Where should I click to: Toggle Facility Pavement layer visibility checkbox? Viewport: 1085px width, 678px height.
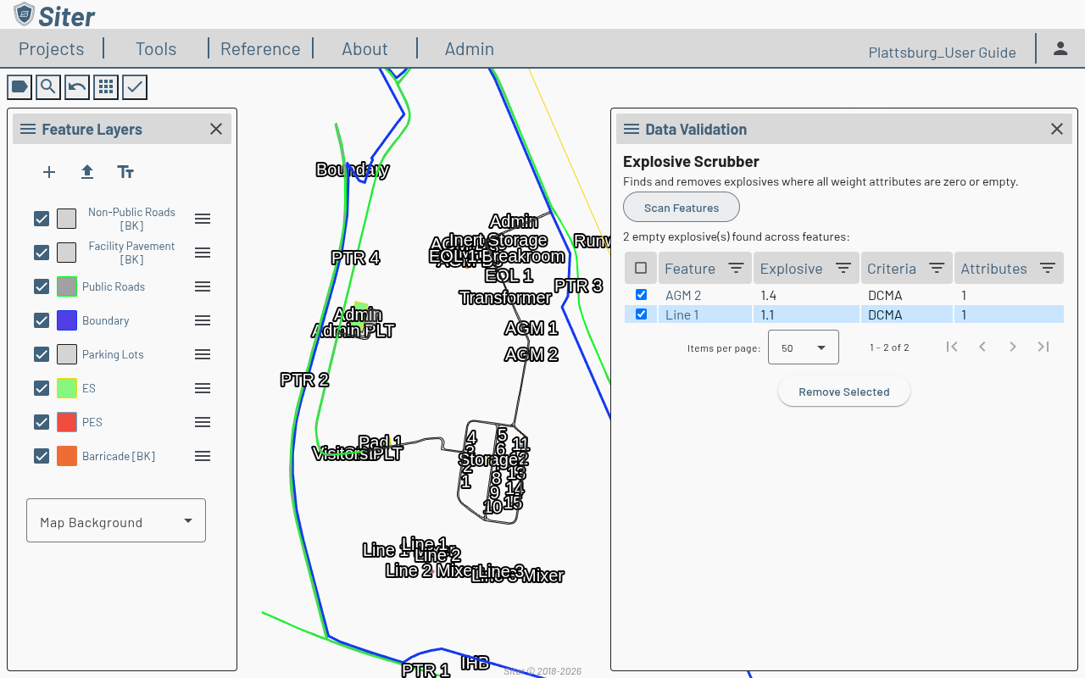[42, 253]
